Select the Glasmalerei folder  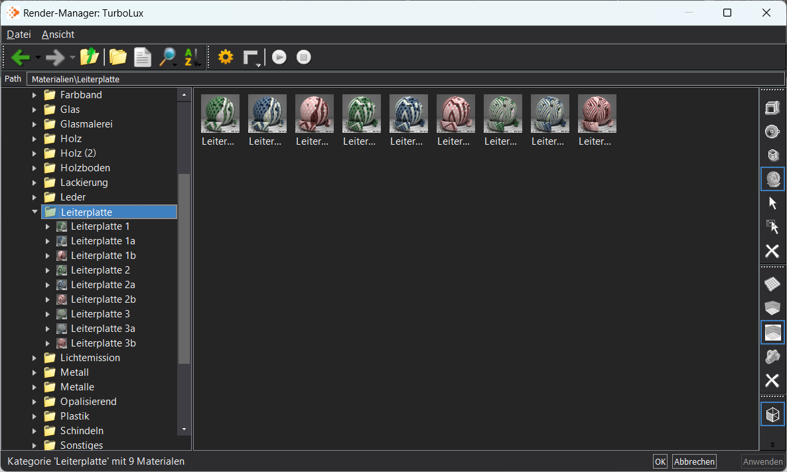pyautogui.click(x=86, y=124)
